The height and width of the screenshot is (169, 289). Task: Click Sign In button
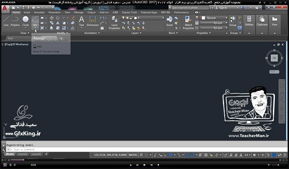click(x=221, y=8)
